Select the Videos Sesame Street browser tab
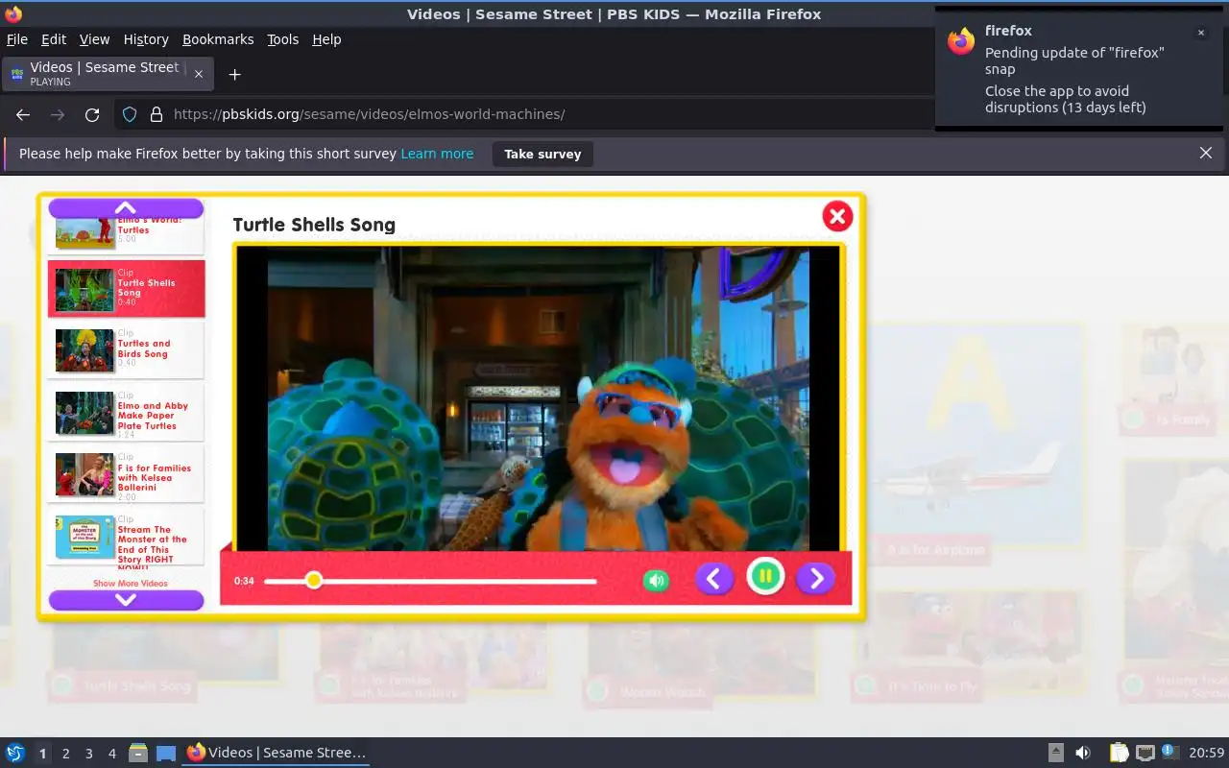 click(x=107, y=74)
